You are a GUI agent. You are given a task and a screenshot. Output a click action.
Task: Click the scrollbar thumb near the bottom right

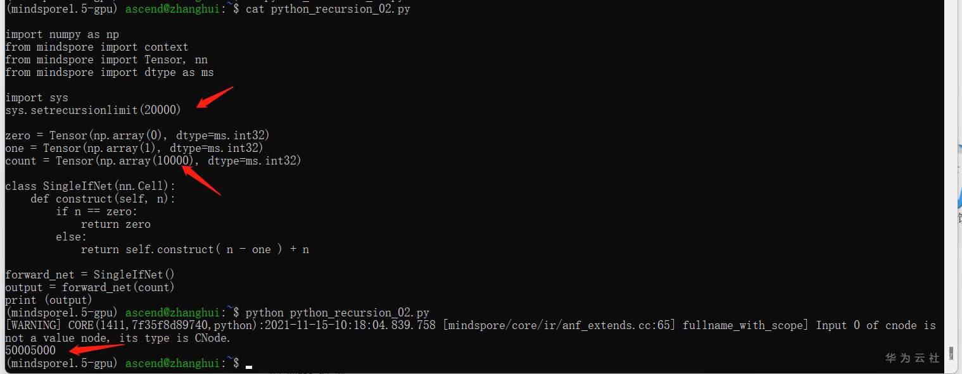pyautogui.click(x=951, y=352)
